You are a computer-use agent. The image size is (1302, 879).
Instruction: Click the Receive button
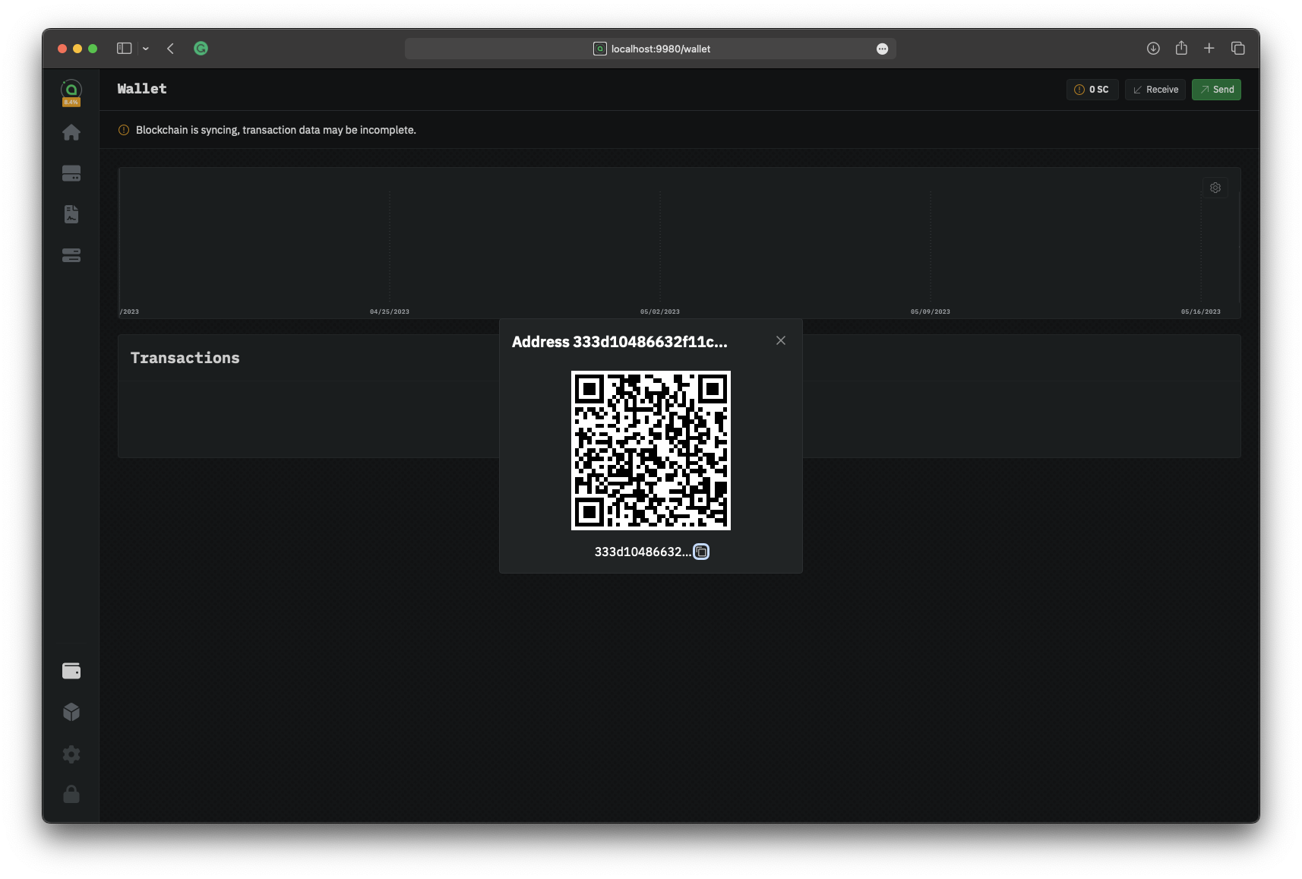tap(1155, 90)
